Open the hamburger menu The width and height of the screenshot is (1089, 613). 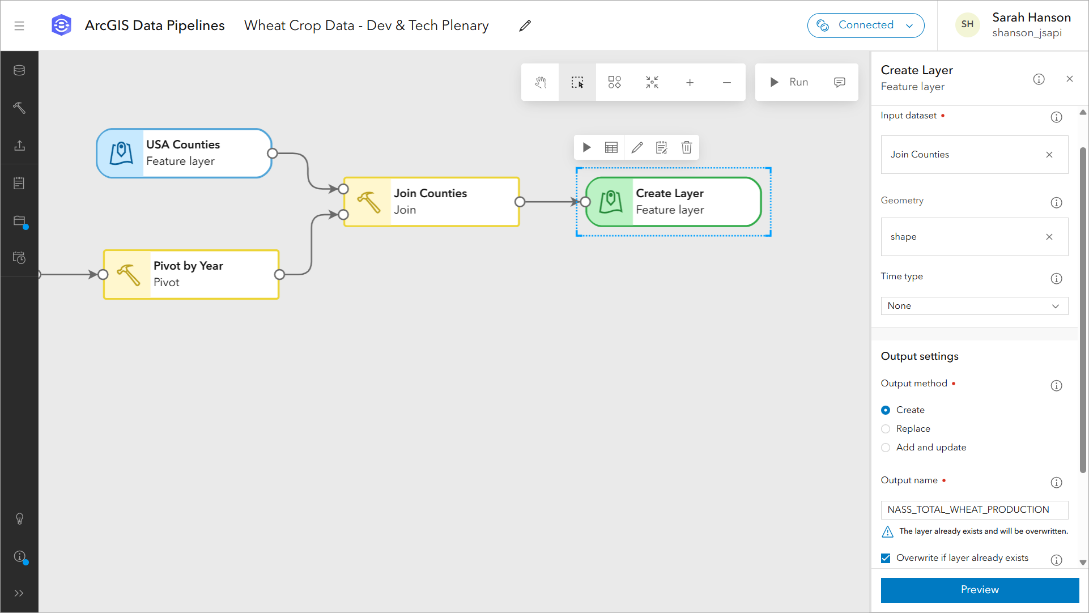tap(19, 25)
